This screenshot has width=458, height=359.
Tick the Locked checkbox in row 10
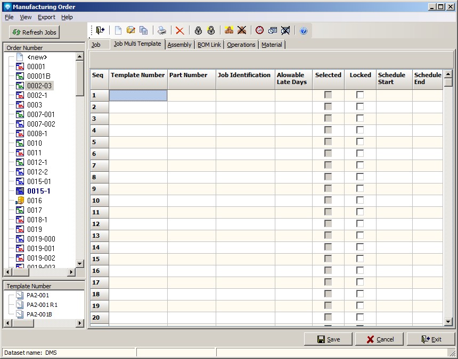360,201
